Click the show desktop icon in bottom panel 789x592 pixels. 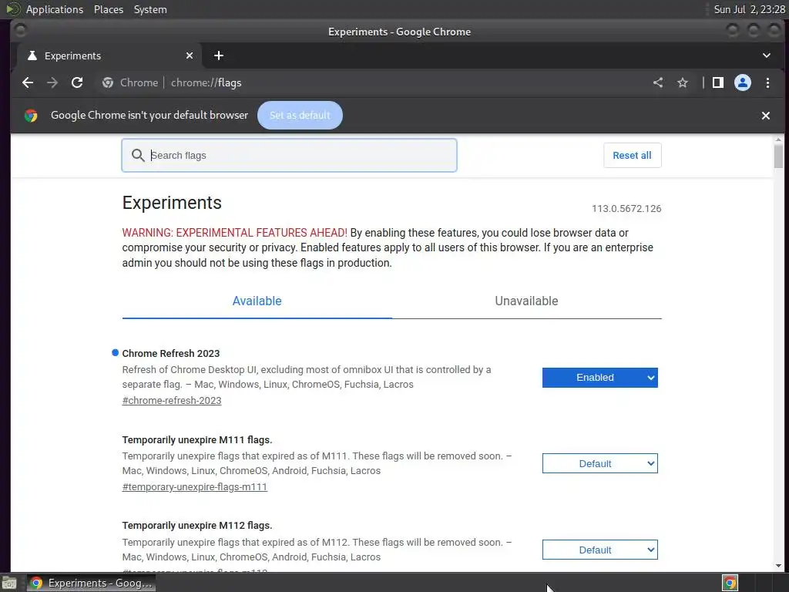click(x=9, y=583)
